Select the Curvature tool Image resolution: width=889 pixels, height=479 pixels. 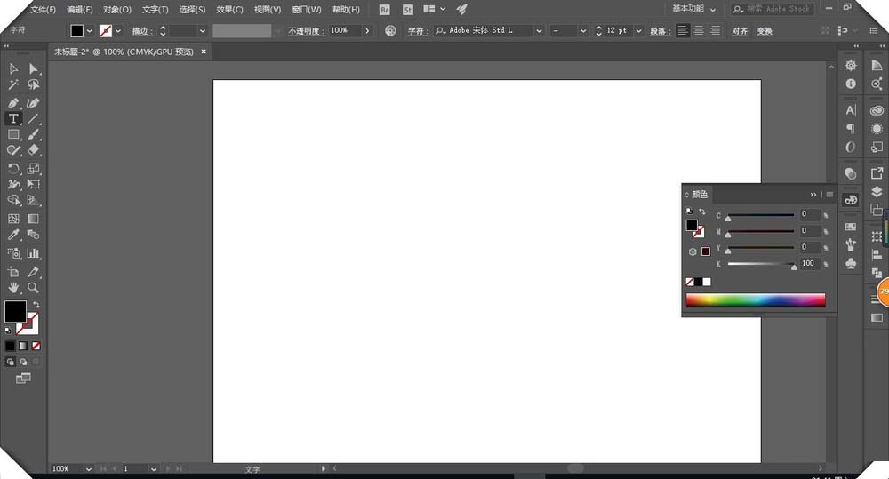(34, 102)
